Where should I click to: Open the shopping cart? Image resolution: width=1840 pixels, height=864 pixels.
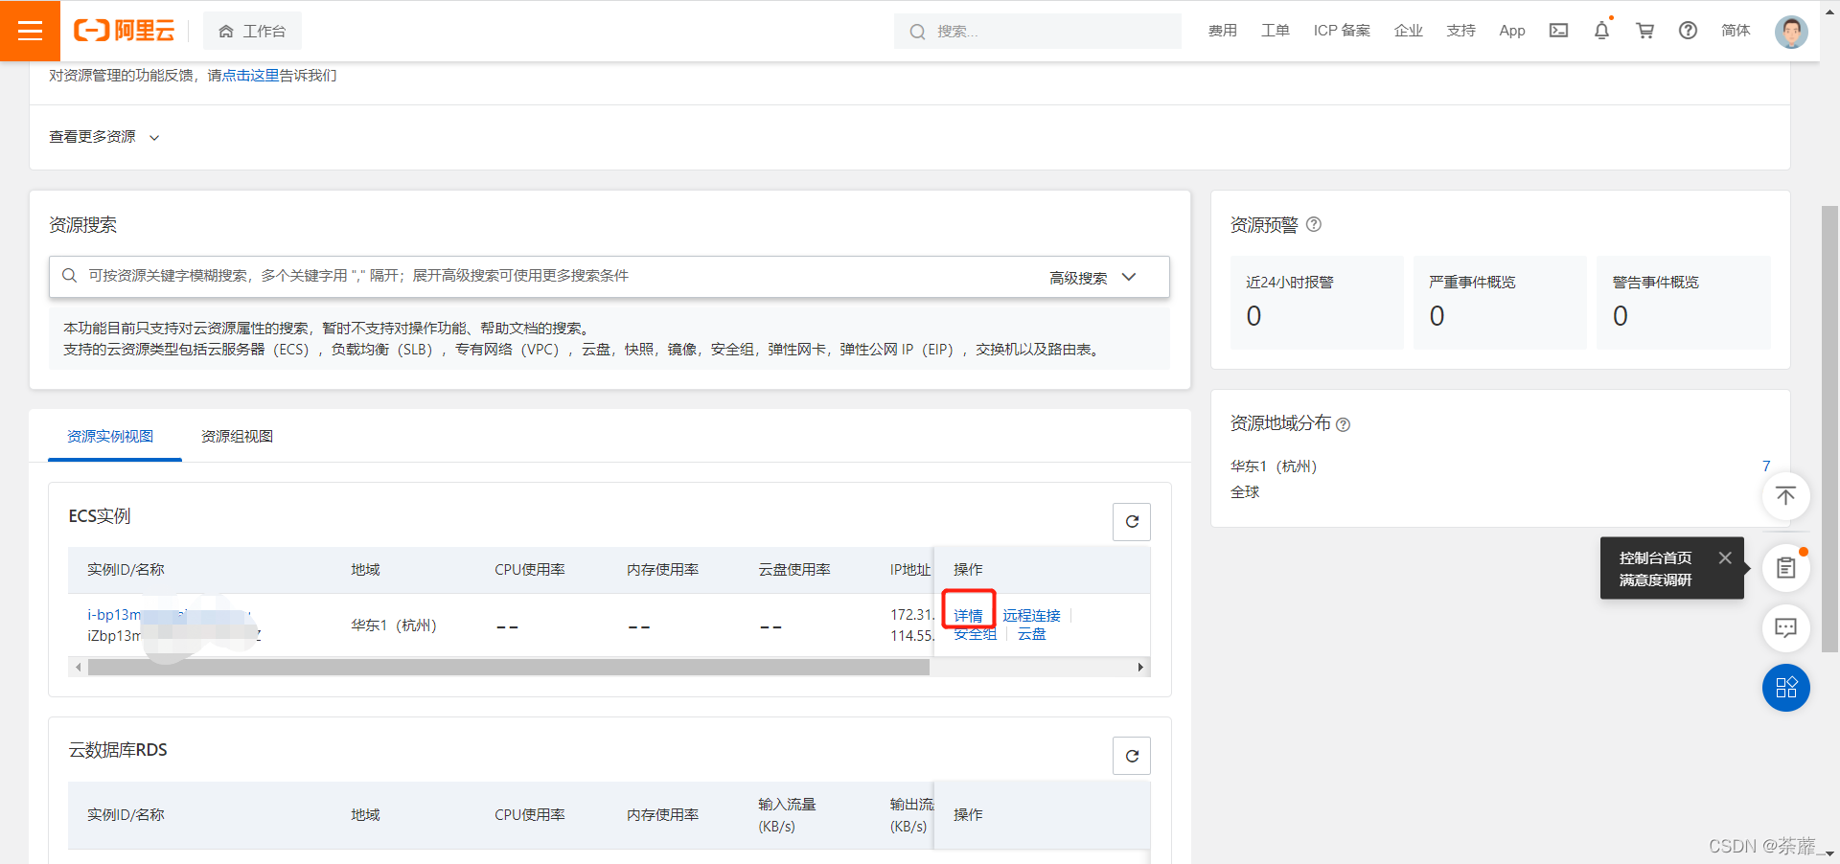pos(1644,31)
